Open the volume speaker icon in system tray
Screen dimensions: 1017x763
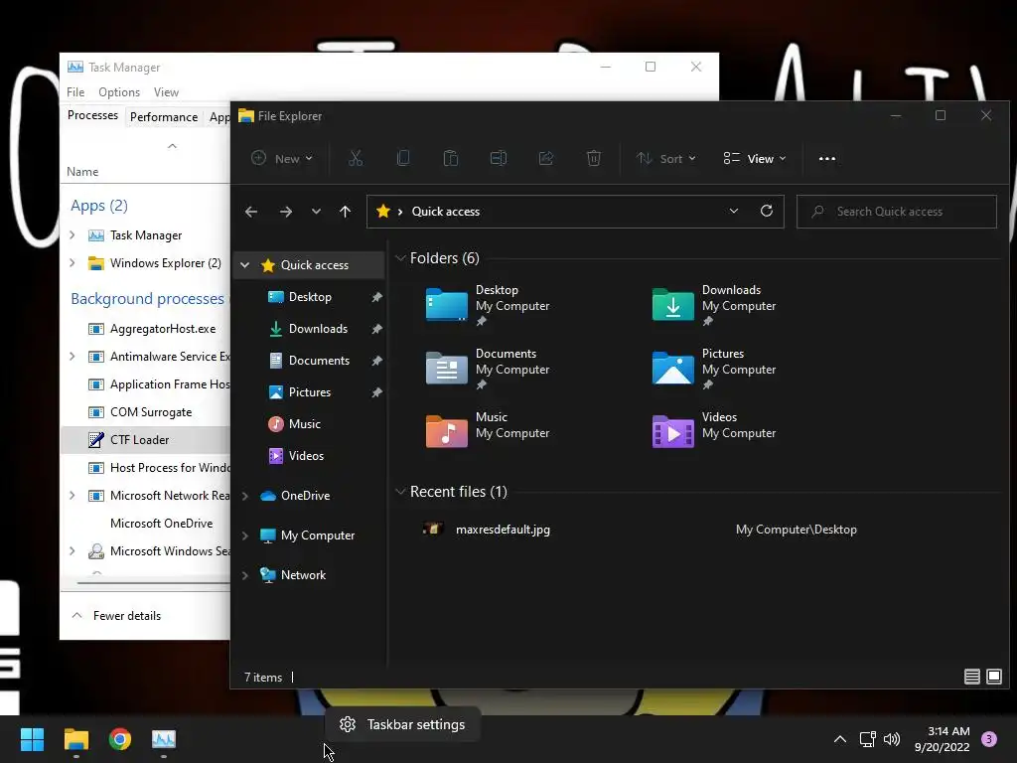(x=892, y=739)
